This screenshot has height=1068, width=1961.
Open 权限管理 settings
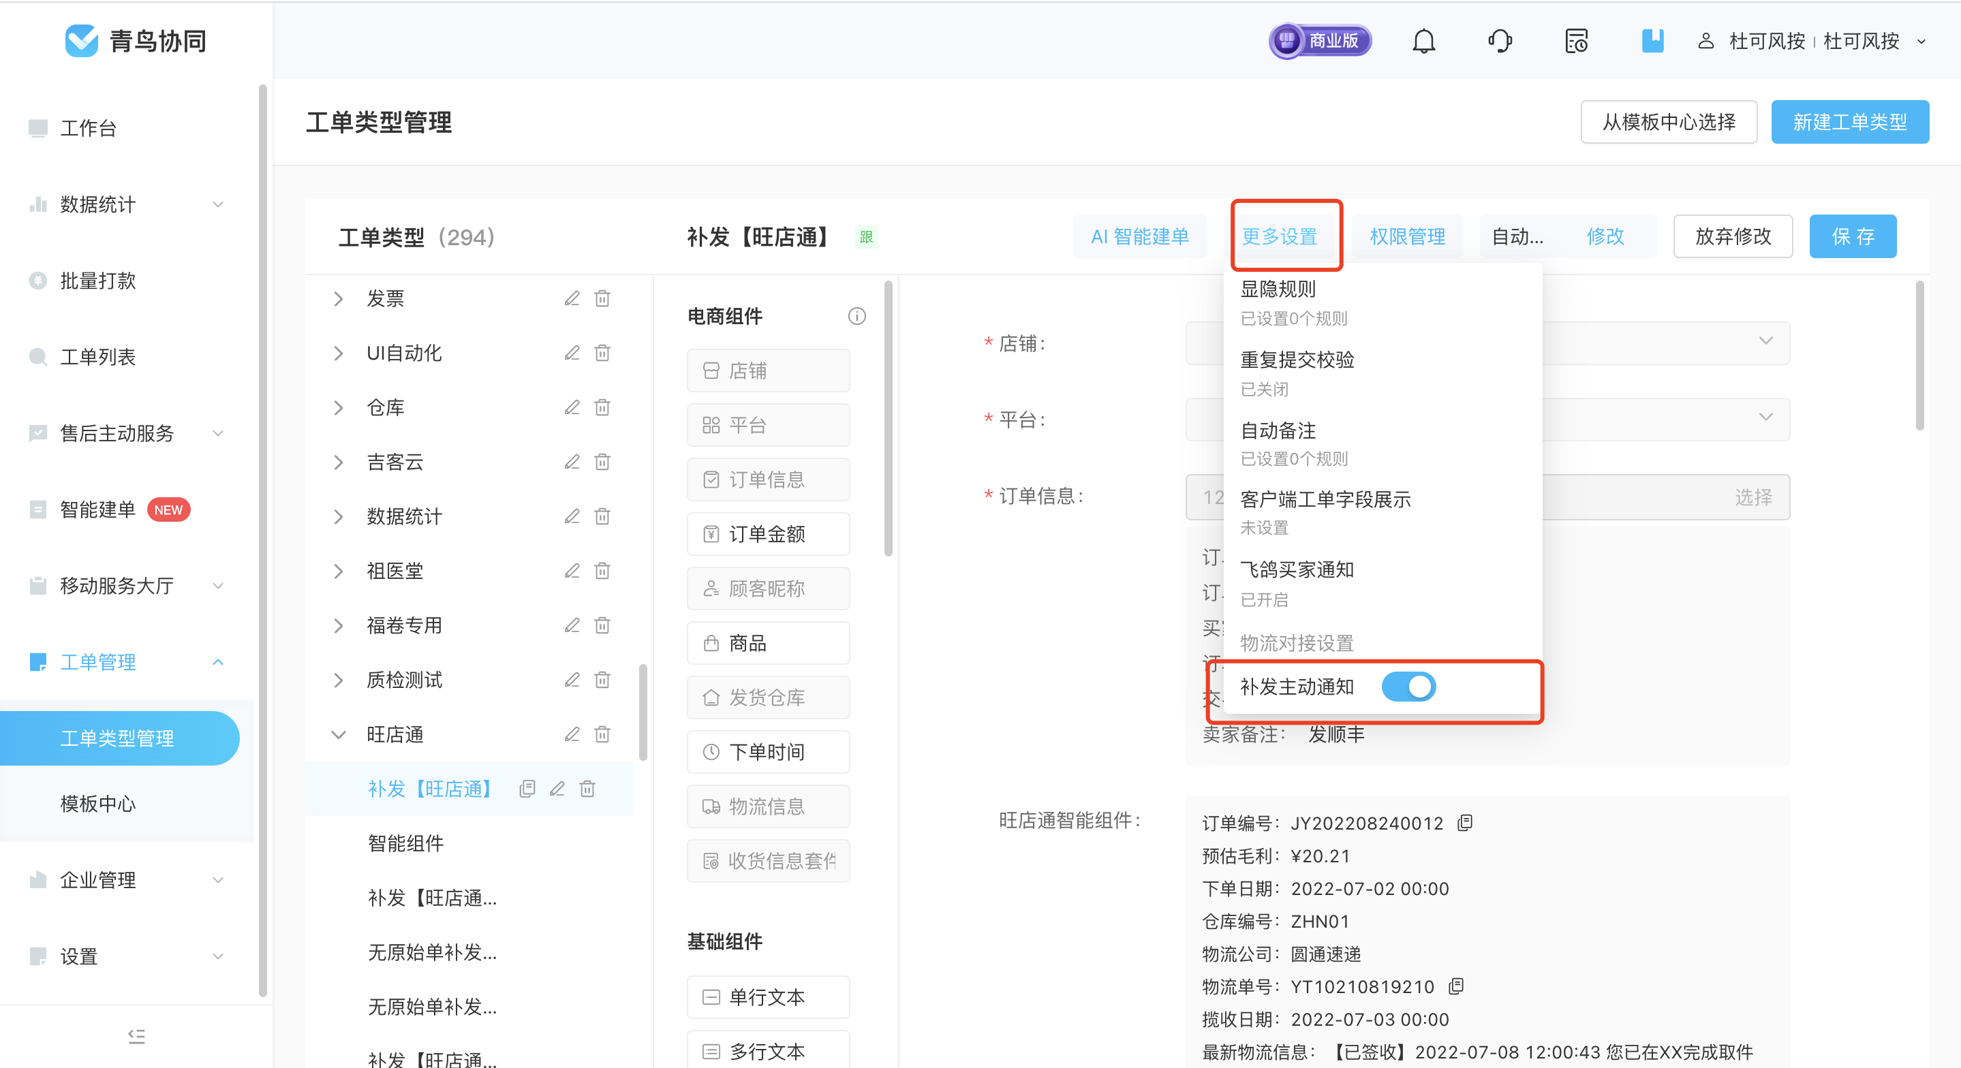[1408, 237]
